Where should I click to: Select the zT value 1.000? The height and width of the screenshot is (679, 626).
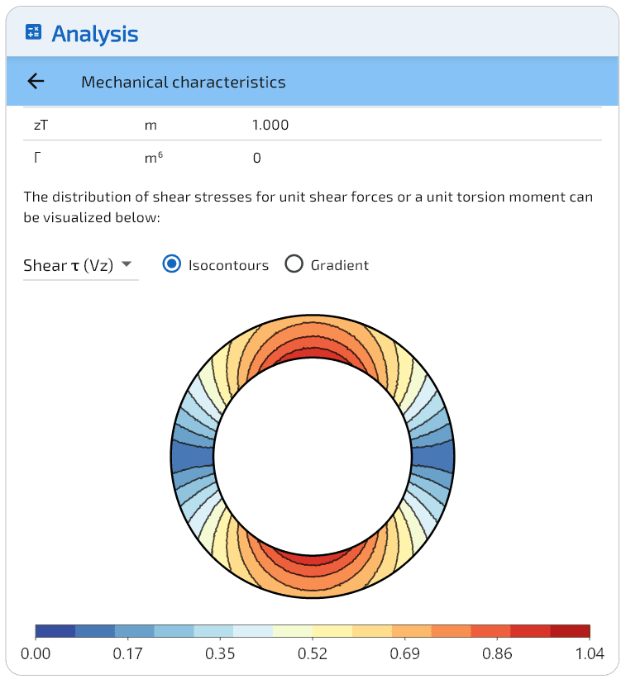coord(270,126)
